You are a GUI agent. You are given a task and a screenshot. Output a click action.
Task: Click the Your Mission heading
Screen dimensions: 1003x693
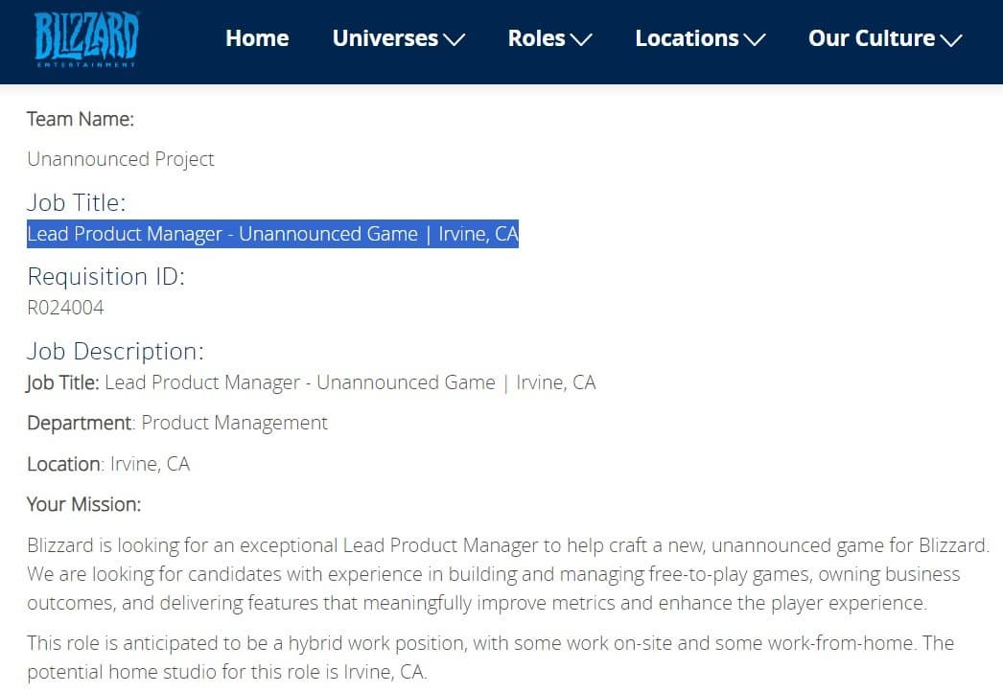point(83,504)
